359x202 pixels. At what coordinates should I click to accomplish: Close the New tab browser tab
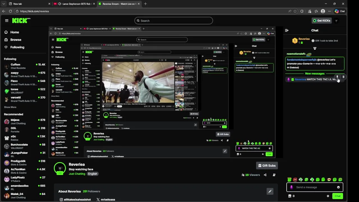pos(49,4)
